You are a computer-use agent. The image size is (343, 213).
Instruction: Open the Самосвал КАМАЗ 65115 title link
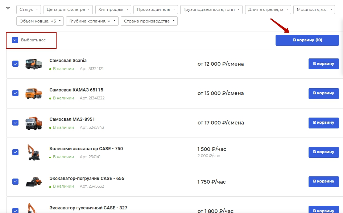pyautogui.click(x=77, y=90)
